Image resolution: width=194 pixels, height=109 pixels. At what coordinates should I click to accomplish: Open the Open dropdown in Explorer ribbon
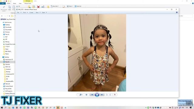(70, 6)
